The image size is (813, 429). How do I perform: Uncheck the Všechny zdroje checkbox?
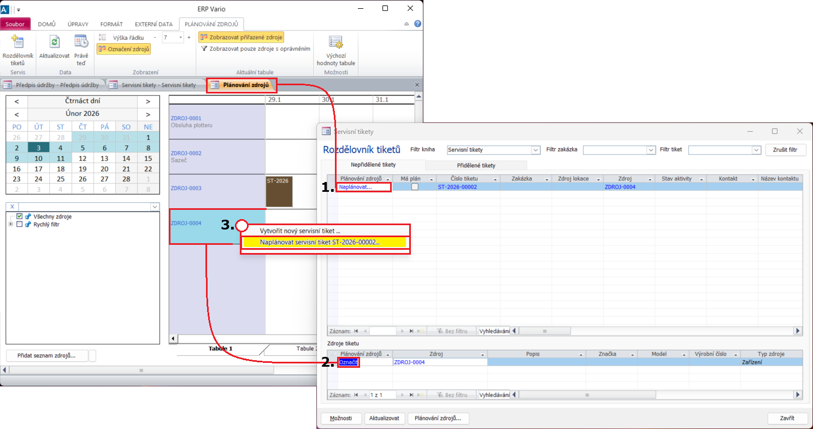coord(20,216)
